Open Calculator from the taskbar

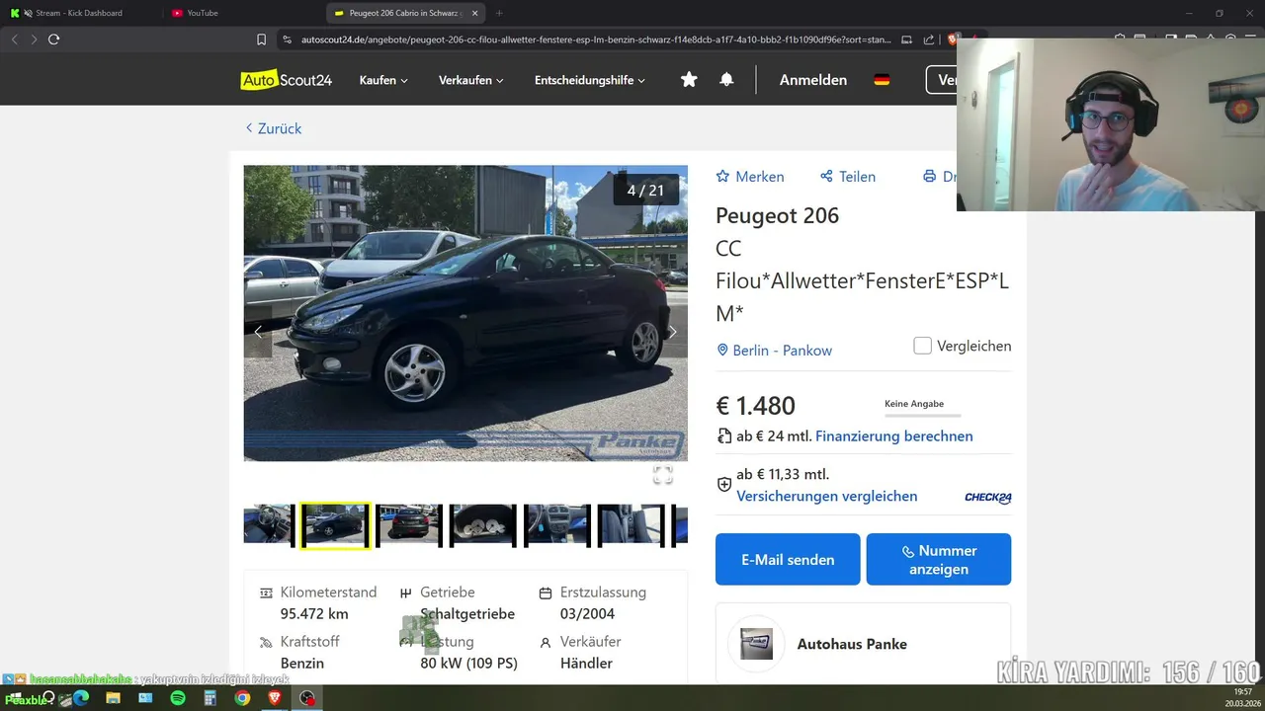[x=210, y=698]
